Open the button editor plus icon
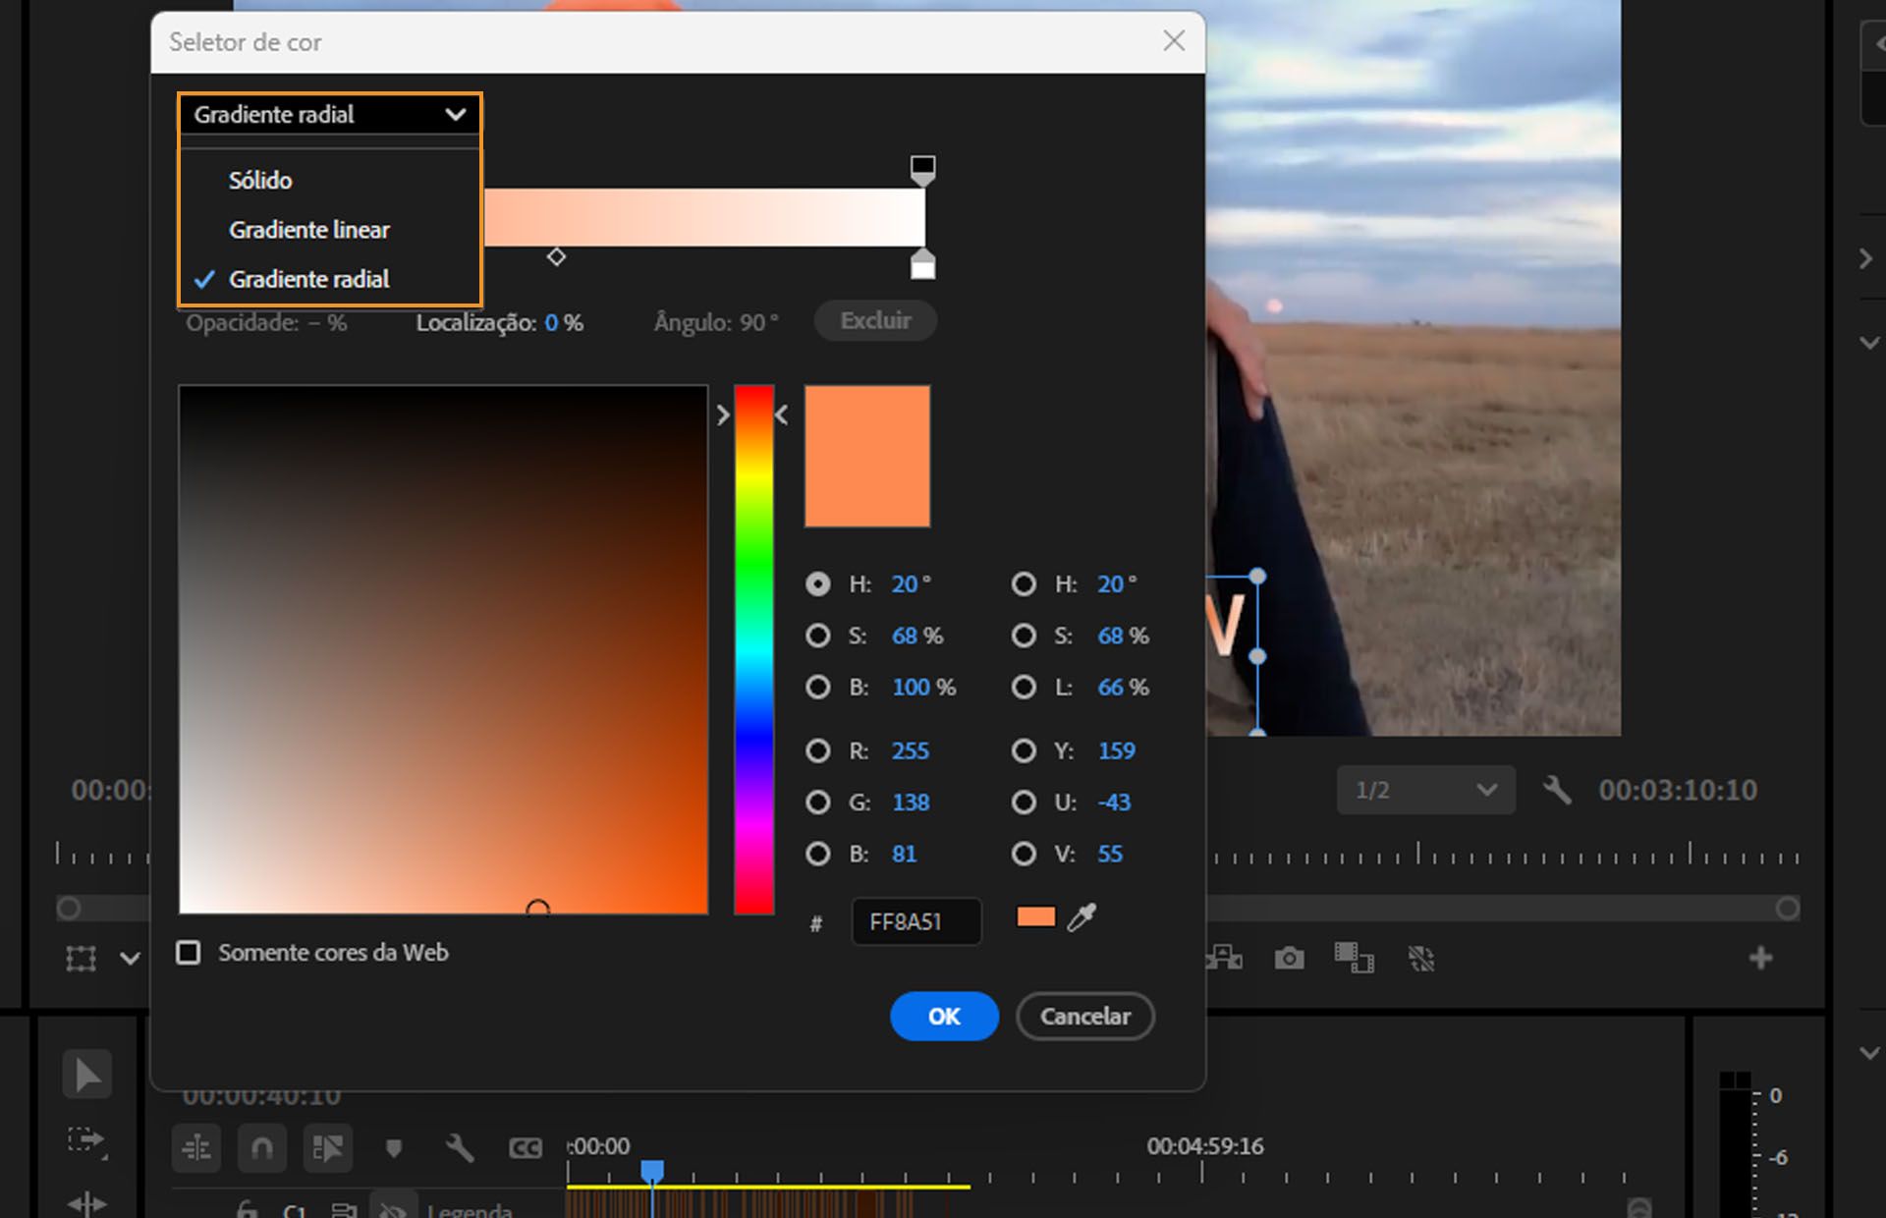Viewport: 1886px width, 1218px height. tap(1760, 958)
